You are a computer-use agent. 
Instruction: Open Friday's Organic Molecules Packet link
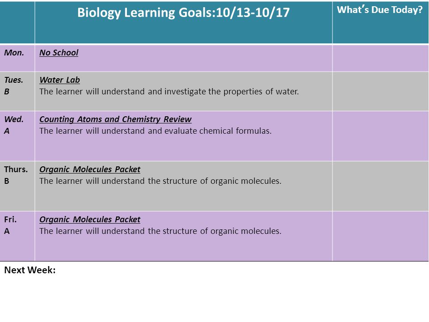(90, 220)
